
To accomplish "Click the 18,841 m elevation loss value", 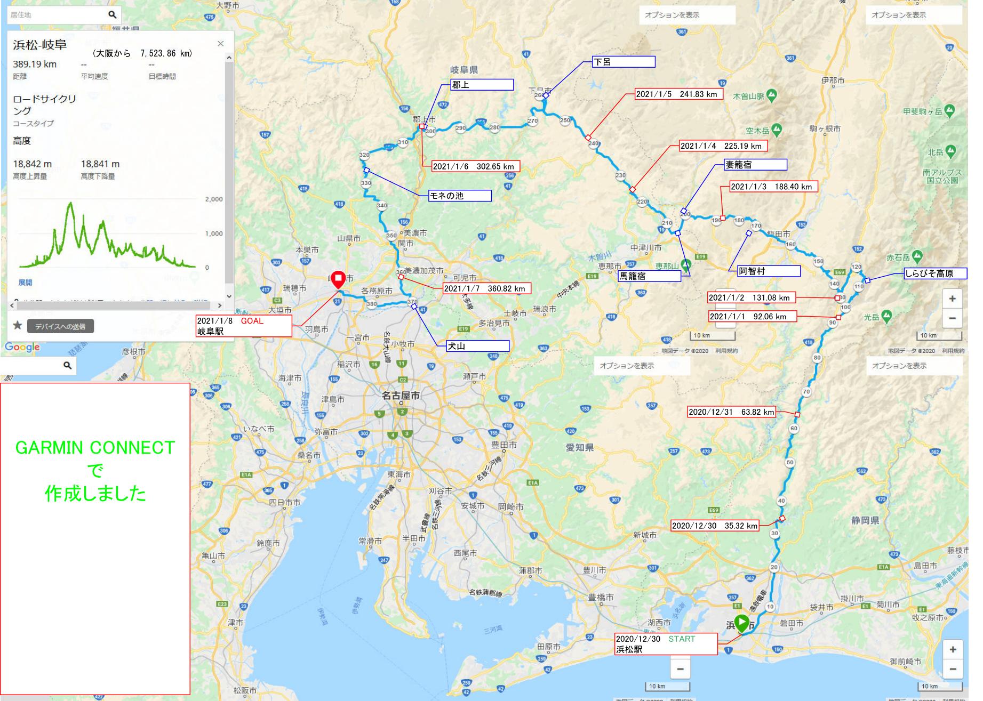I will [x=100, y=164].
